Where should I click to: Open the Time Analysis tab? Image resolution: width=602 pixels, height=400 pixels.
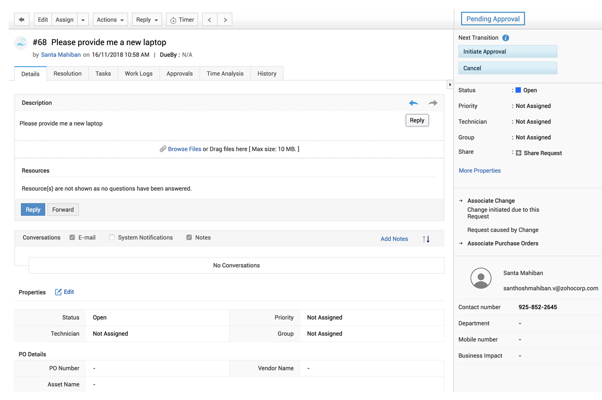225,74
